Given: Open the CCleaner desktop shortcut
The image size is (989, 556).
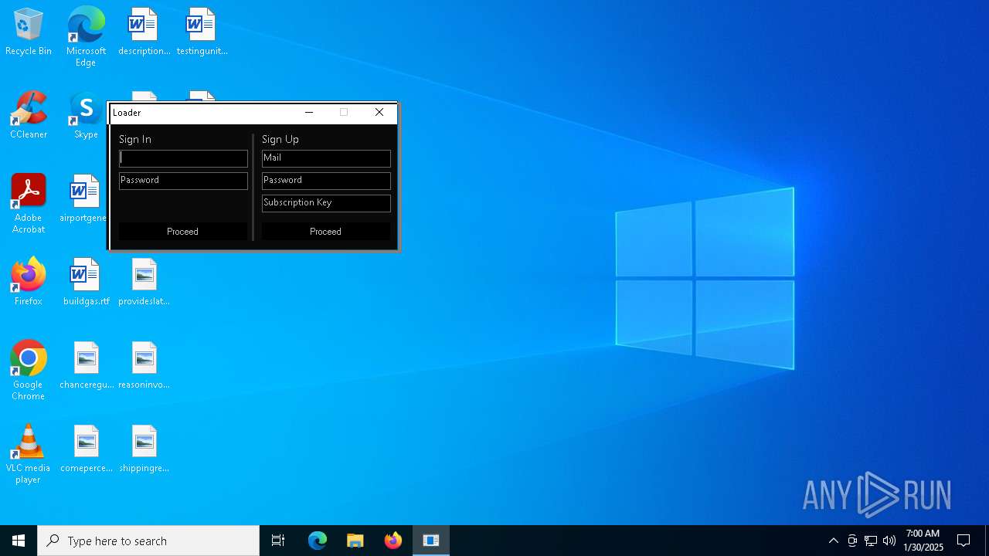Looking at the screenshot, I should (29, 116).
